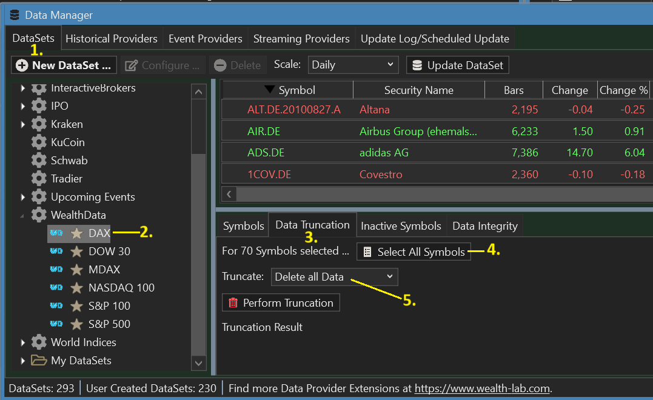
Task: Click the New DataSet button
Action: (x=64, y=65)
